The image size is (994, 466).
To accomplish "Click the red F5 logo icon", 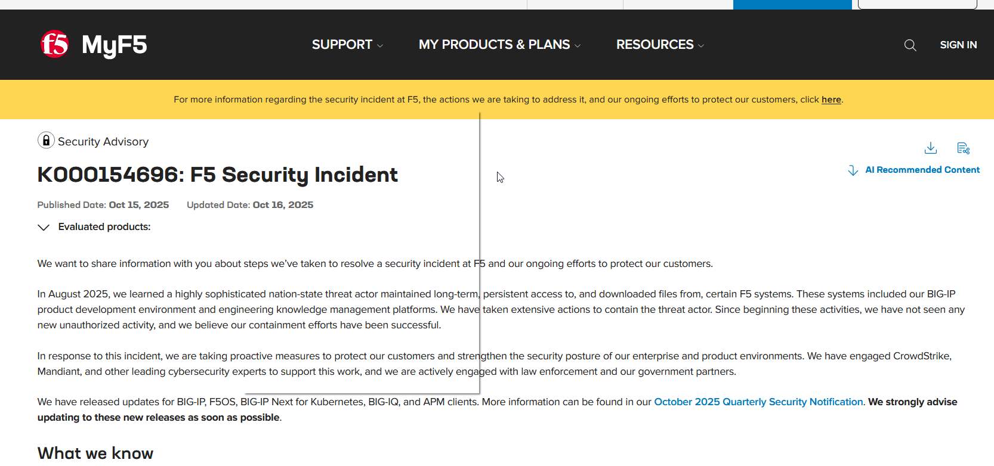I will coord(54,45).
